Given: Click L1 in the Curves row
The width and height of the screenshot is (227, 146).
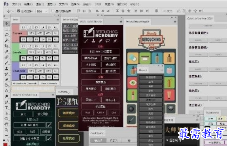Looking at the screenshot, I should pos(23,27).
